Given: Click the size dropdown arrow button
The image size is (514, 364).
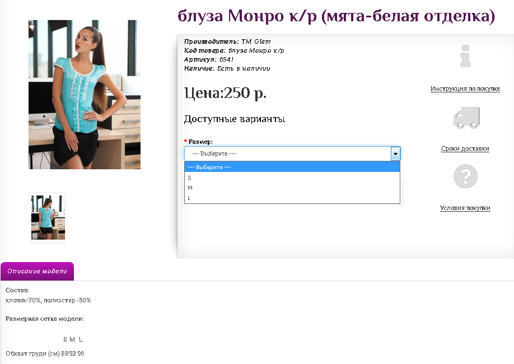Looking at the screenshot, I should [x=395, y=153].
